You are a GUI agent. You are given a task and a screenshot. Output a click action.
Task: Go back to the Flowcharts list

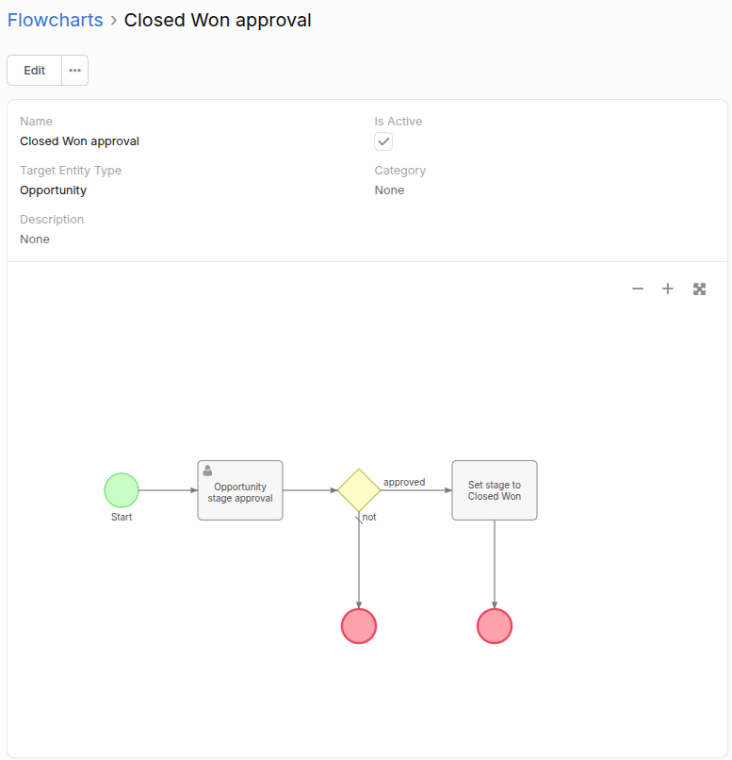tap(55, 20)
